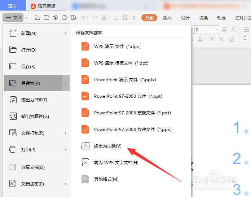Click the save disk toolbar icon

coord(47,18)
